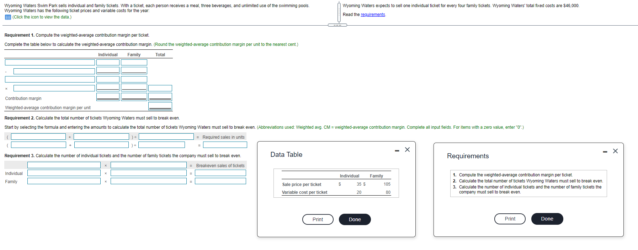Viewport: 638px width, 250px height.
Task: Click second amount field in Requirement 2
Action: pos(101,145)
